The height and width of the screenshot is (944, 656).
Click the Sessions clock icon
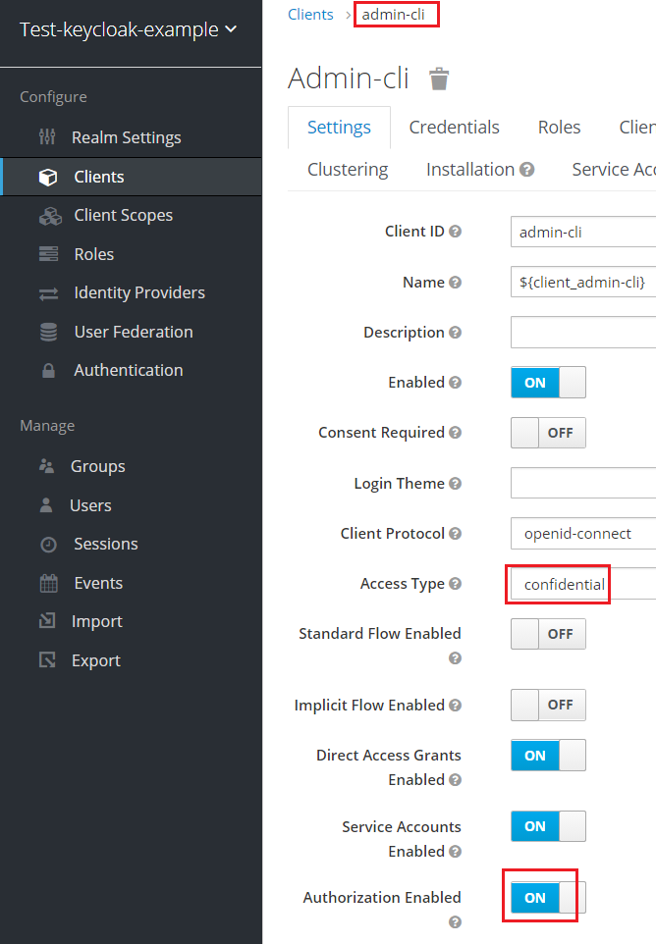(49, 545)
